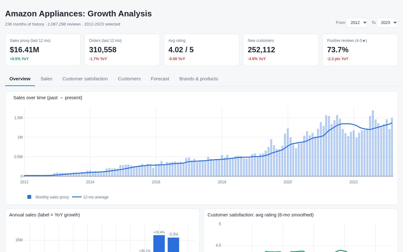Click the "Orders (last 12 mo)" card label
This screenshot has height=252, width=403.
(x=105, y=41)
